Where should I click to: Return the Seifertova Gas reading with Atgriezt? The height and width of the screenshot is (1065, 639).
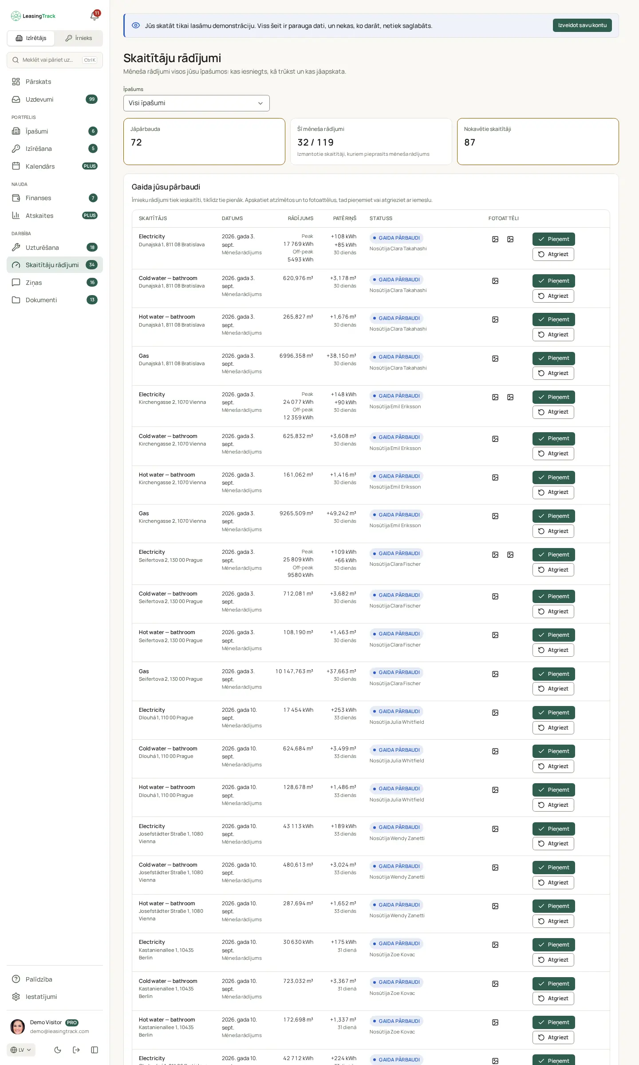pos(553,689)
